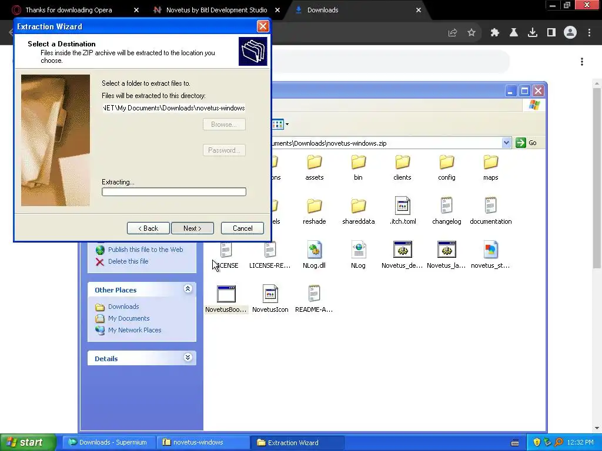The image size is (602, 451).
Task: Click the browser page vertical scrollbar
Action: click(x=597, y=178)
